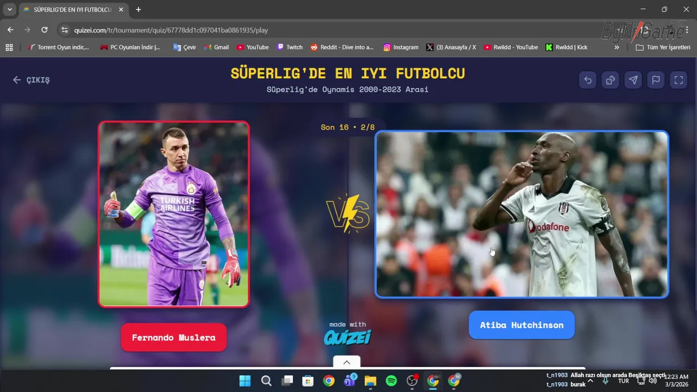Open a new browser tab
Image resolution: width=697 pixels, height=392 pixels.
pos(138,10)
